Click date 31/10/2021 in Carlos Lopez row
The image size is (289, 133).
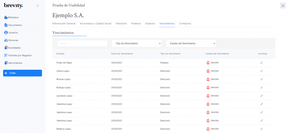click(117, 71)
